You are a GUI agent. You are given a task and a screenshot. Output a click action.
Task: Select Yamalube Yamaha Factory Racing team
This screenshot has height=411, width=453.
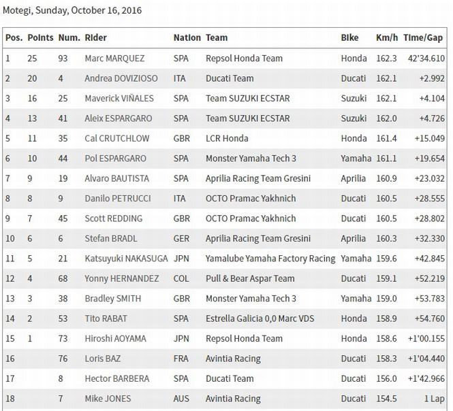click(x=270, y=259)
